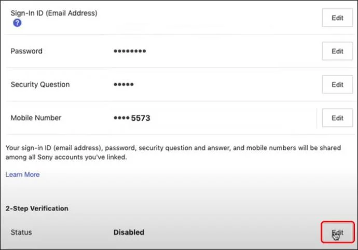Click the masked password dots
The width and height of the screenshot is (358, 250).
(x=129, y=51)
